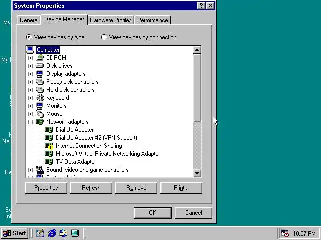
Task: Confirm with the OK button
Action: 152,213
